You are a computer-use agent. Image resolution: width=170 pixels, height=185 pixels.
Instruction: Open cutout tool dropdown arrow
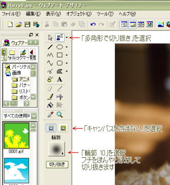coord(67,38)
